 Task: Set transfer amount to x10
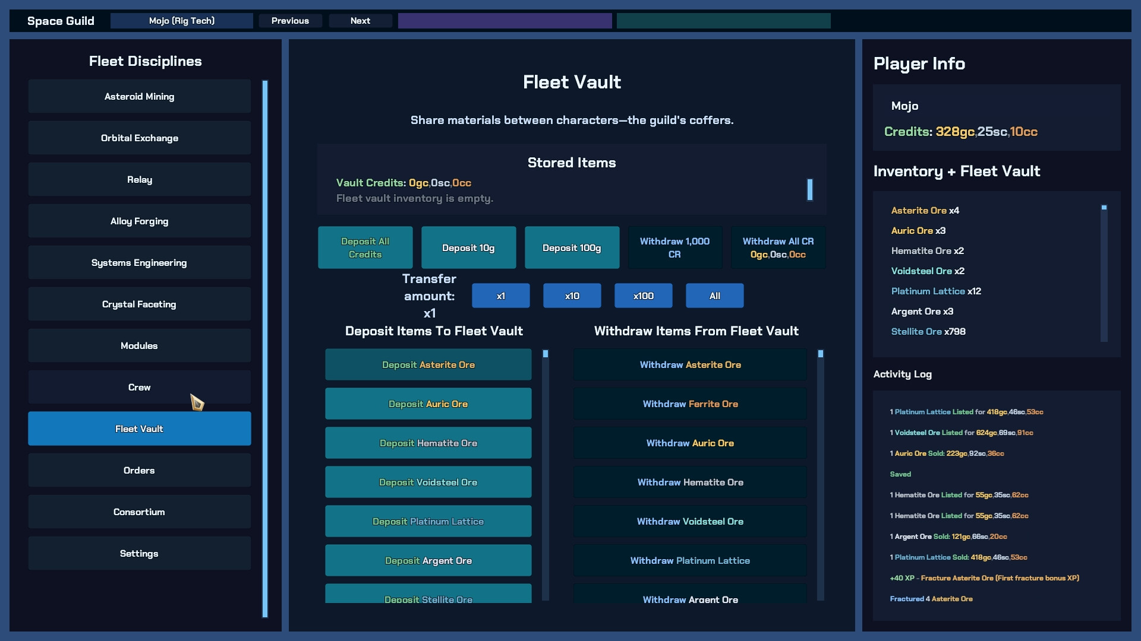[572, 296]
